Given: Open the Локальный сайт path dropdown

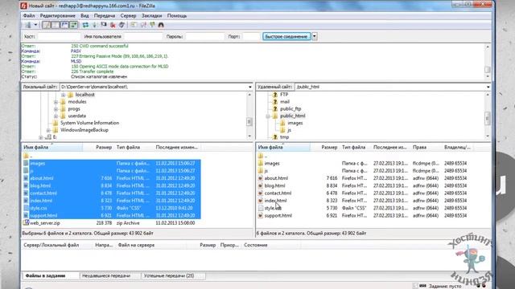Looking at the screenshot, I should (250, 87).
